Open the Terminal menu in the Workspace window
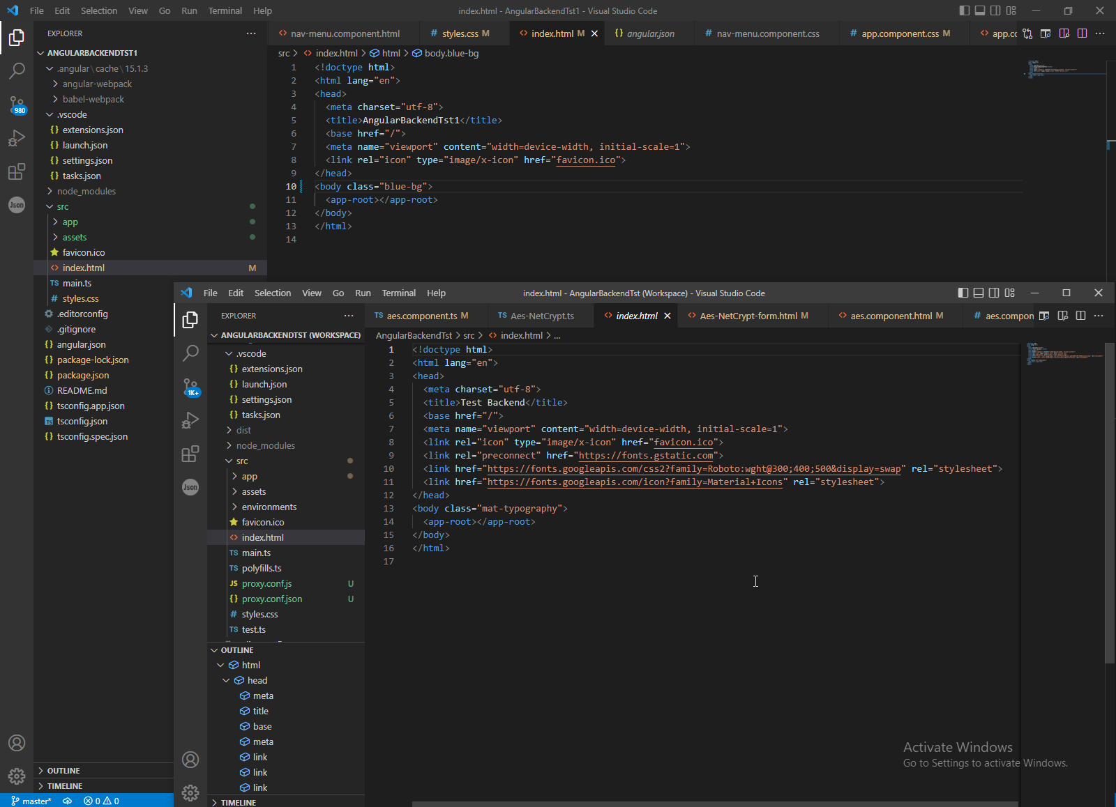This screenshot has height=807, width=1116. pos(398,293)
